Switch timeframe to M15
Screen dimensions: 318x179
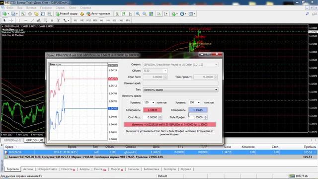(x=88, y=20)
